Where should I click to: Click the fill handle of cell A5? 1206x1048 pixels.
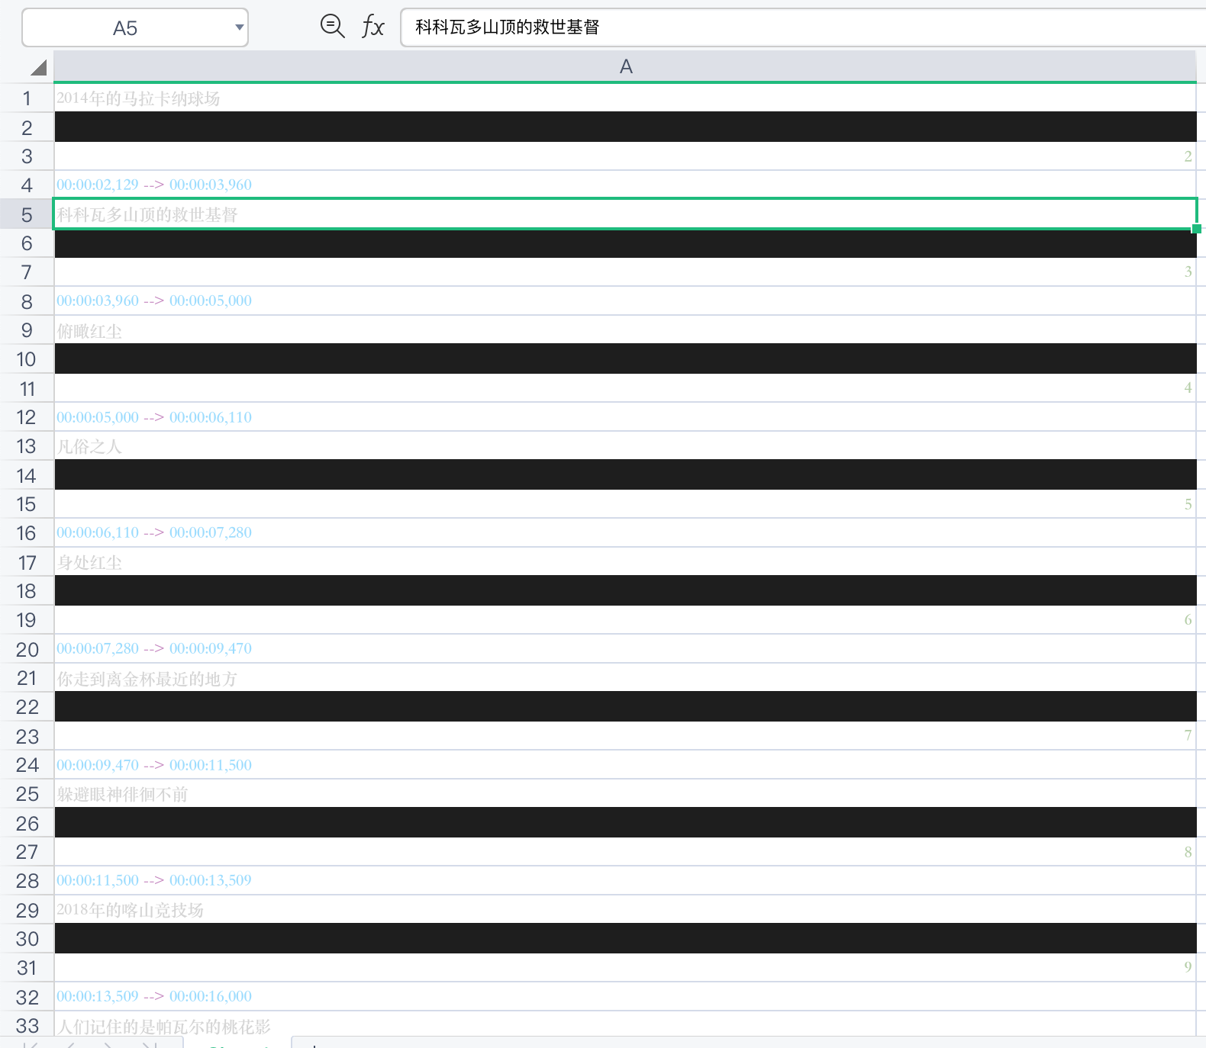pyautogui.click(x=1196, y=228)
